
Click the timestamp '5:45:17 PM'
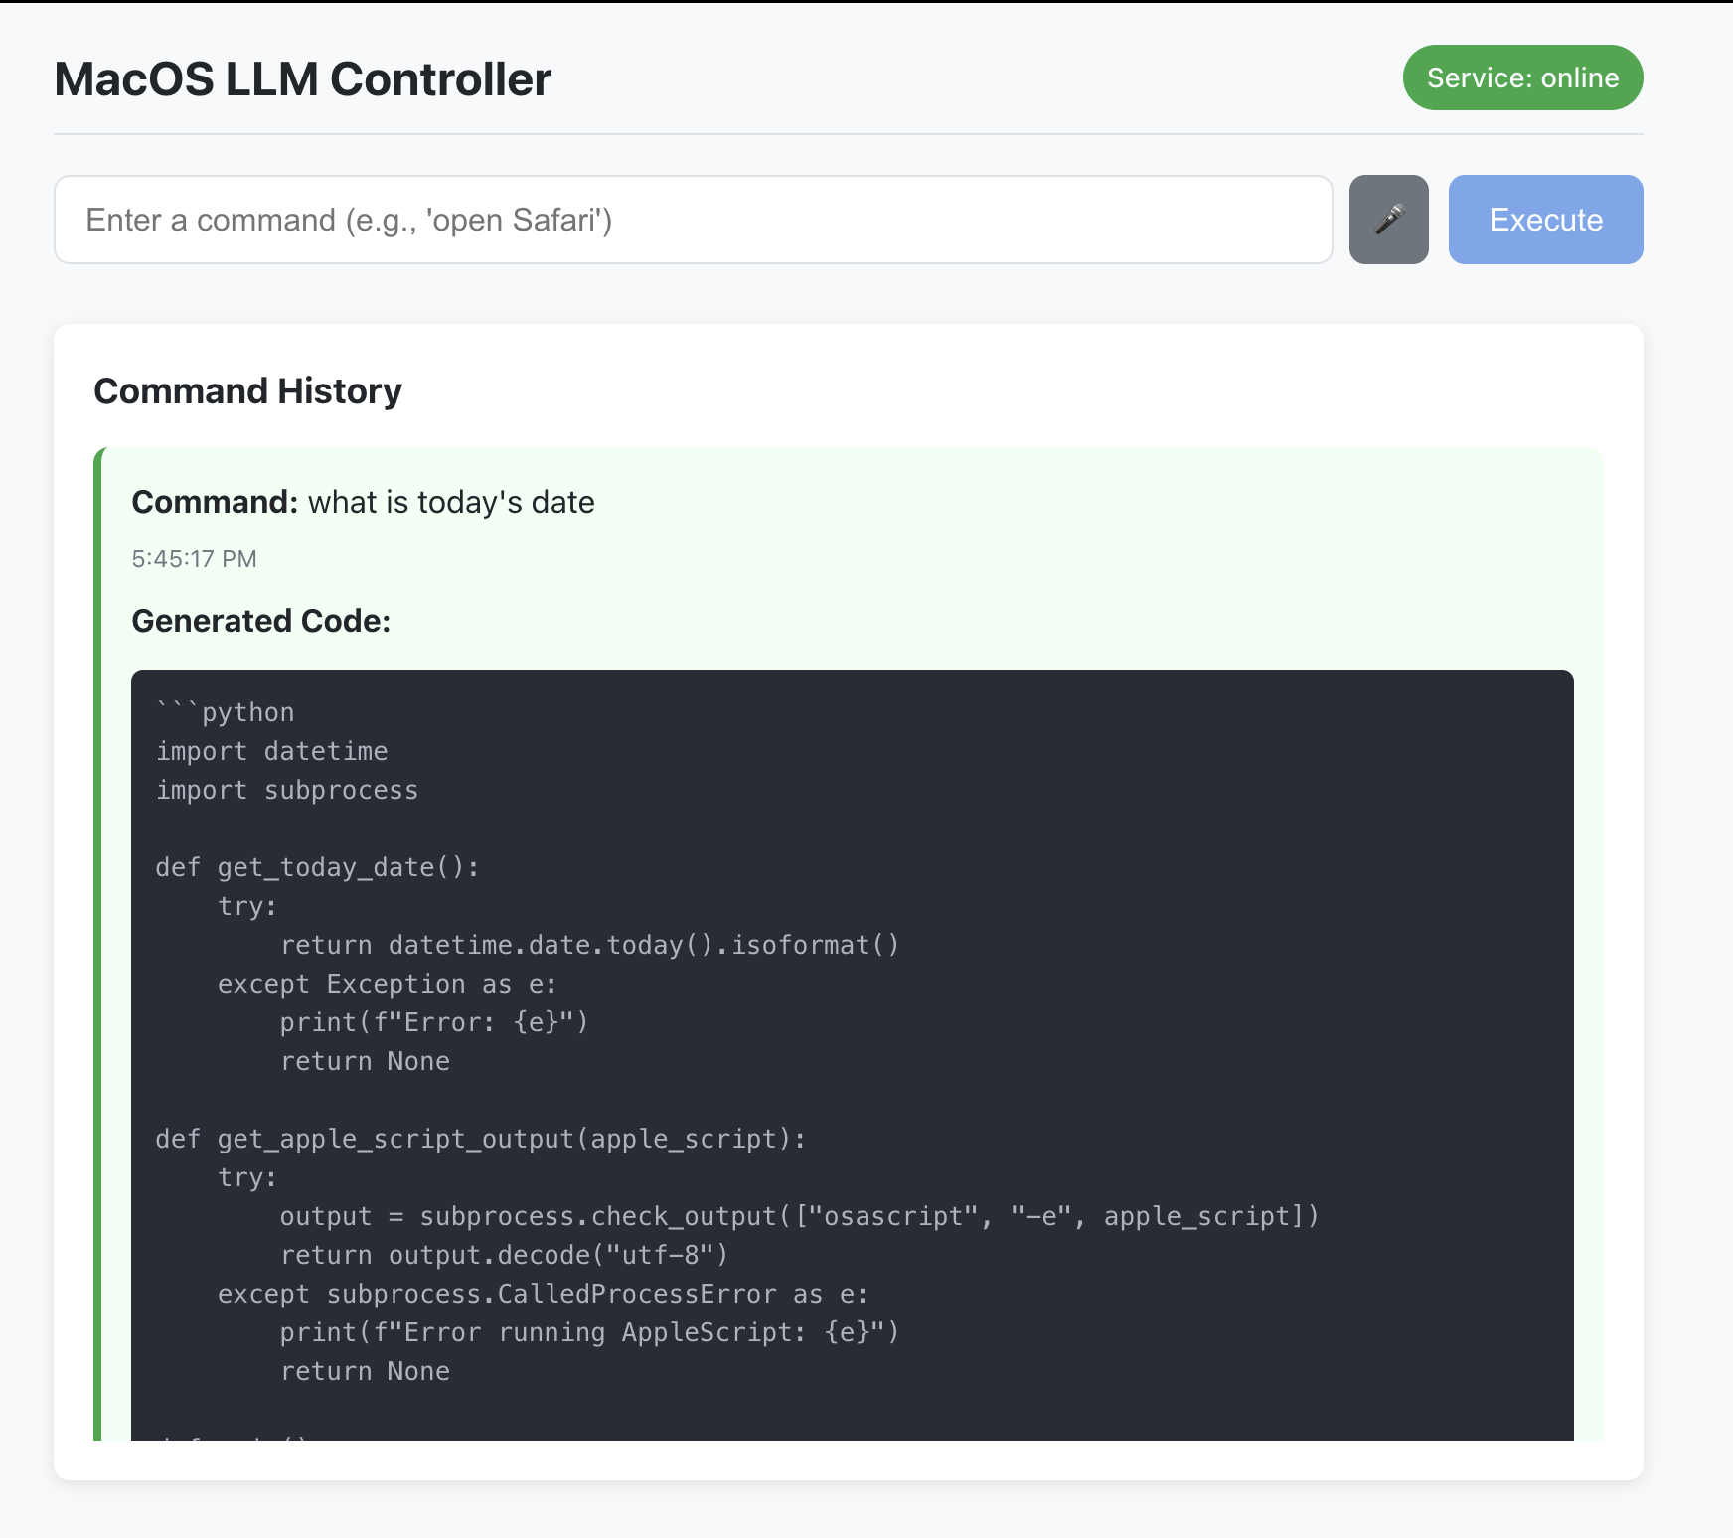194,559
